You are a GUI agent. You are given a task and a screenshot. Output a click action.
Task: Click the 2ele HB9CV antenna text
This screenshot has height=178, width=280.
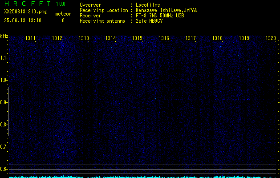point(149,21)
